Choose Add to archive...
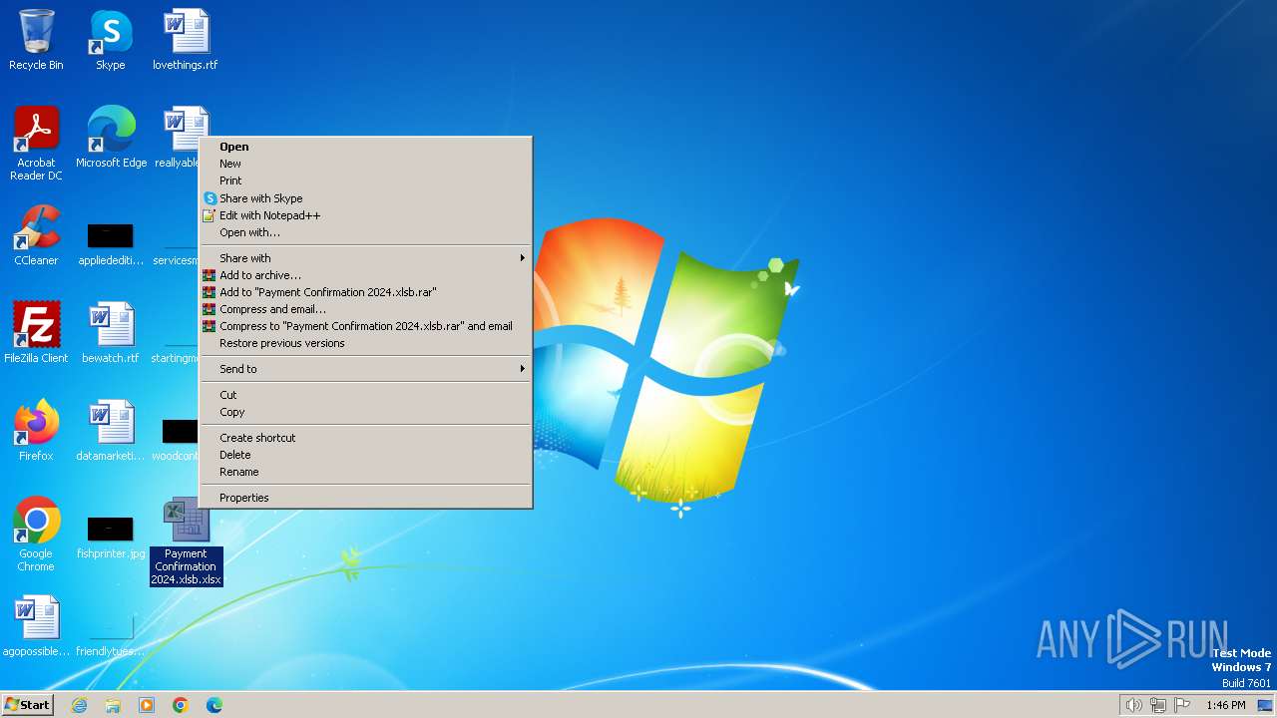This screenshot has width=1277, height=718. coord(366,275)
